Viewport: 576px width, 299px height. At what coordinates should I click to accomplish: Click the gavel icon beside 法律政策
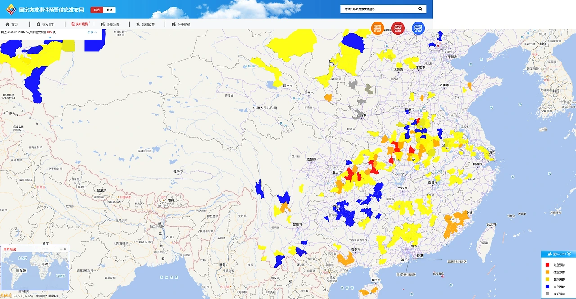(x=138, y=24)
